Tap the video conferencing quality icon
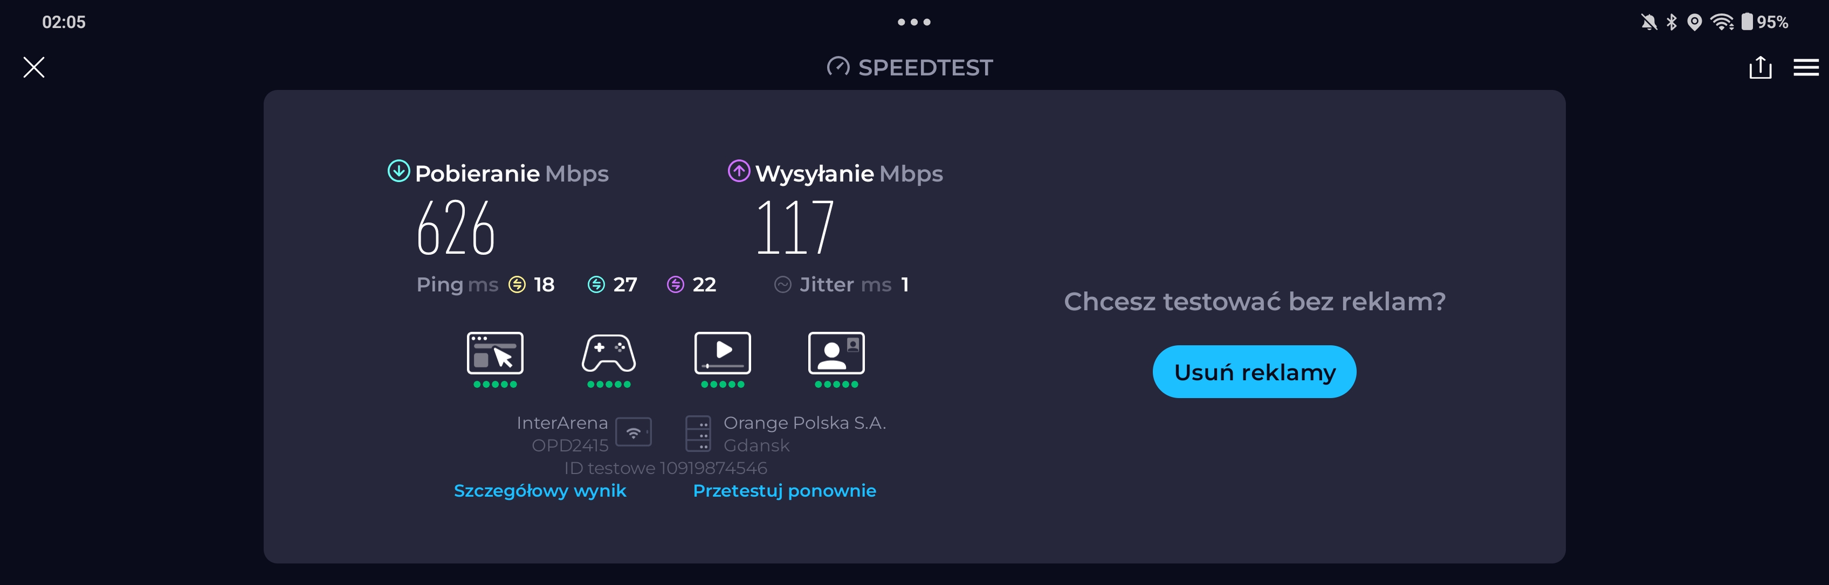 coord(836,352)
